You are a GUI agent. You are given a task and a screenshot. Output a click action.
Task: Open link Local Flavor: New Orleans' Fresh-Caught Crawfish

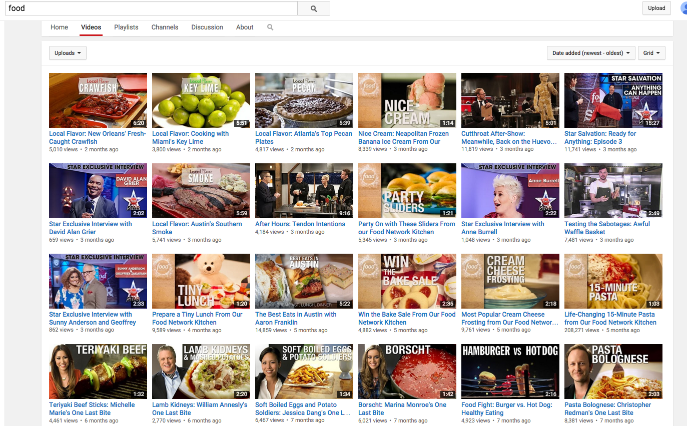coord(98,138)
